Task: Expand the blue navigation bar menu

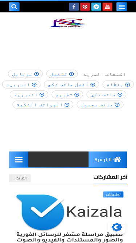Action: pyautogui.click(x=18, y=160)
